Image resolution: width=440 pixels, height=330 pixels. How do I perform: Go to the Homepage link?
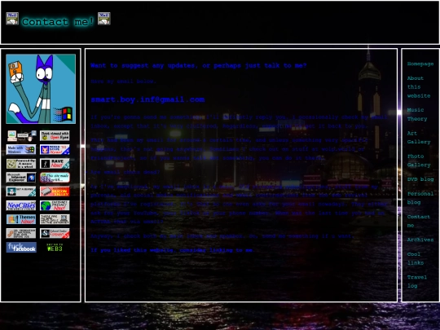click(420, 64)
